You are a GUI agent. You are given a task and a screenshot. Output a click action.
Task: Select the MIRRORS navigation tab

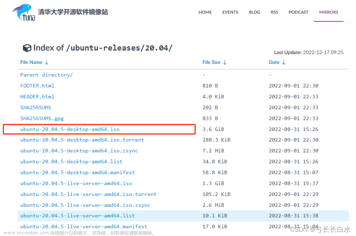(x=328, y=12)
